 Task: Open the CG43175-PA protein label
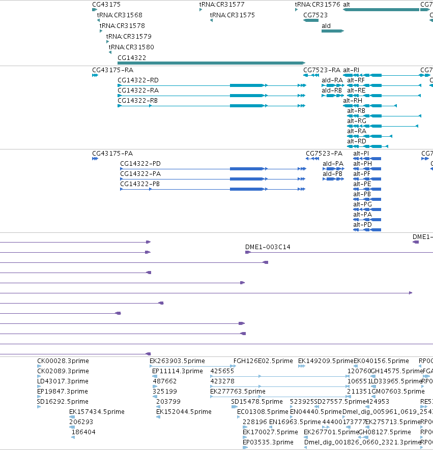point(112,154)
